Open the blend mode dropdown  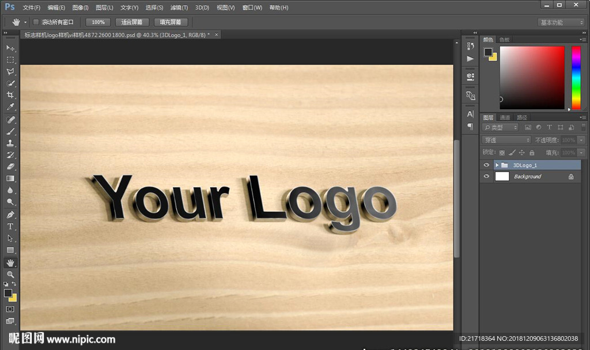click(506, 140)
